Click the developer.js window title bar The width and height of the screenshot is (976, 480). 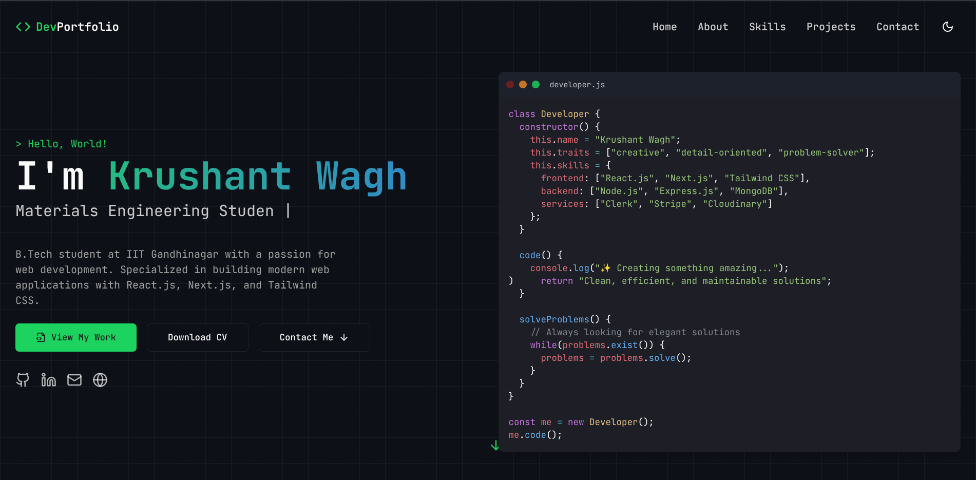(577, 84)
